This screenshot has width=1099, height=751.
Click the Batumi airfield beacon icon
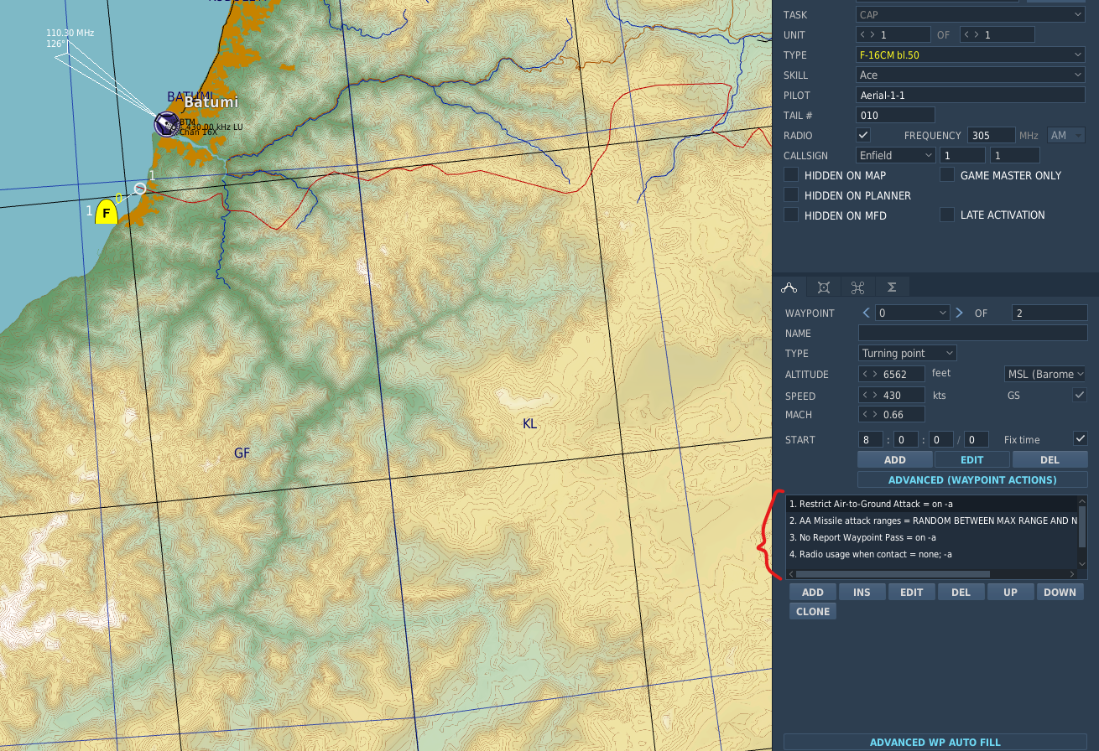point(166,124)
